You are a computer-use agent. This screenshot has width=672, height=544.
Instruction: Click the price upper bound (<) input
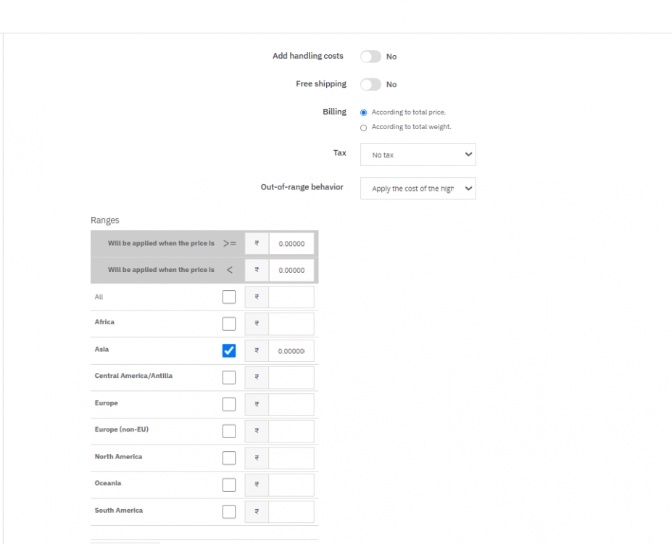tap(291, 270)
